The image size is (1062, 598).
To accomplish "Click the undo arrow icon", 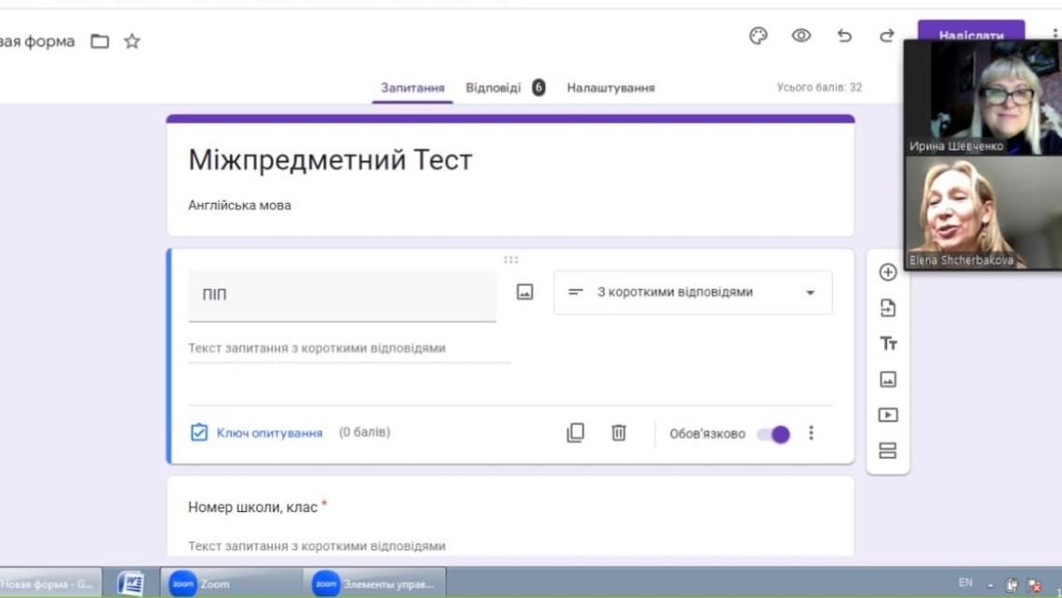I will tap(844, 36).
